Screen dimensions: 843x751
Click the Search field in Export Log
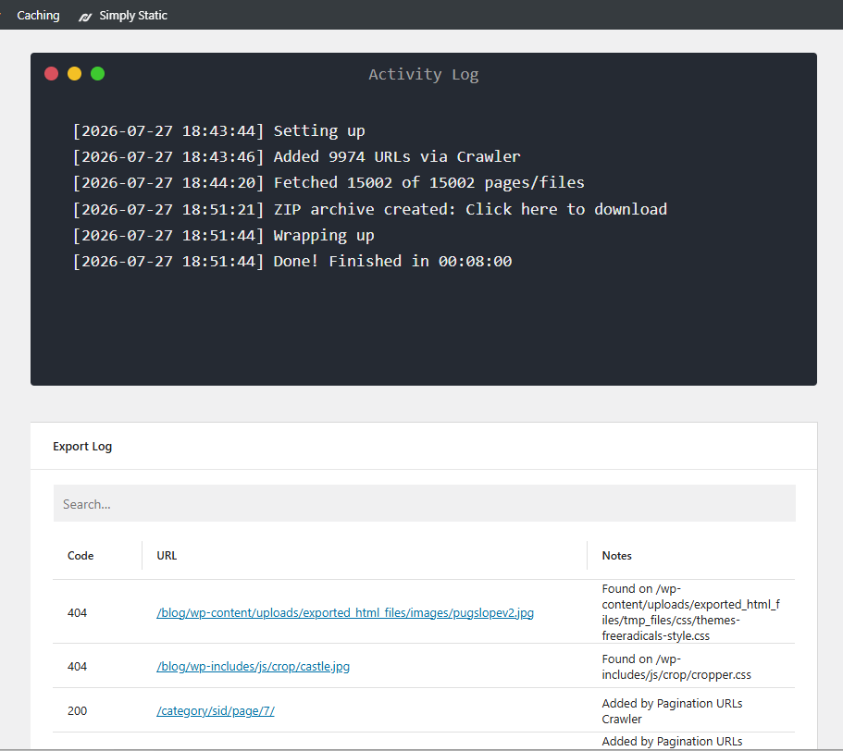click(424, 503)
